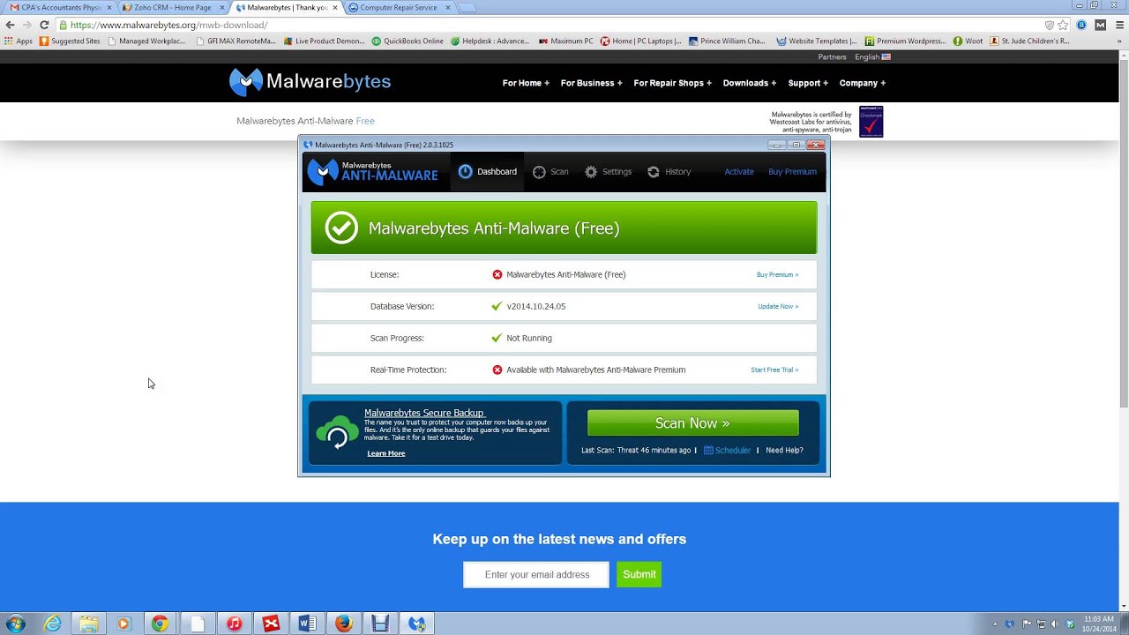Click the Secure Backup cloud icon
1129x635 pixels.
point(337,432)
